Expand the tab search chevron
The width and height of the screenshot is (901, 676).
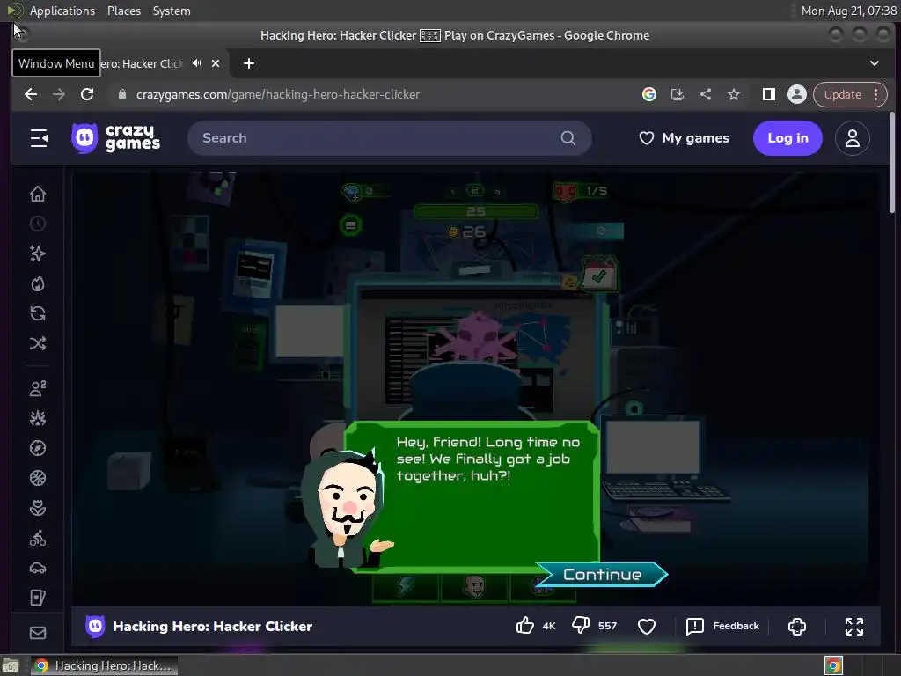[x=874, y=63]
